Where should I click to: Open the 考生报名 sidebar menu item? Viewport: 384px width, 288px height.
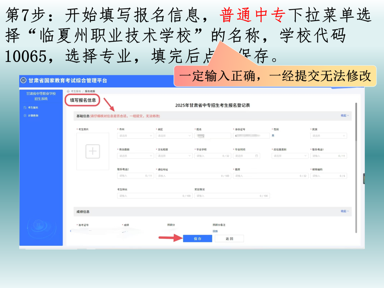(33, 107)
